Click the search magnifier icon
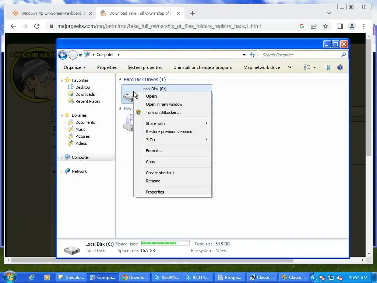377x283 pixels. [343, 55]
